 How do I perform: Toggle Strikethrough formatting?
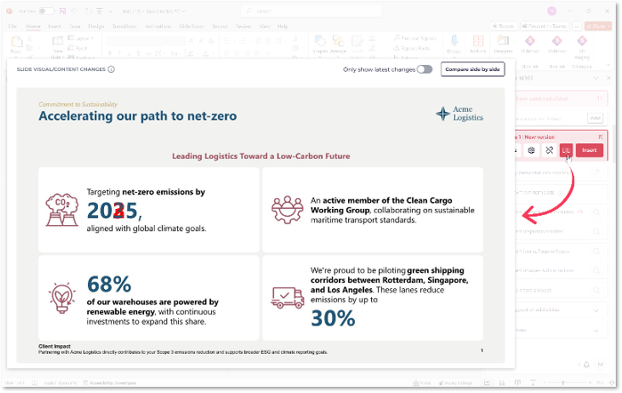click(149, 53)
